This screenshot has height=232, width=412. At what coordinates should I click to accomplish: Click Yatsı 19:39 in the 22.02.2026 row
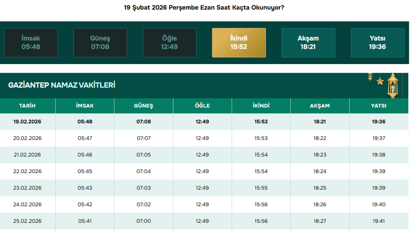[379, 171]
